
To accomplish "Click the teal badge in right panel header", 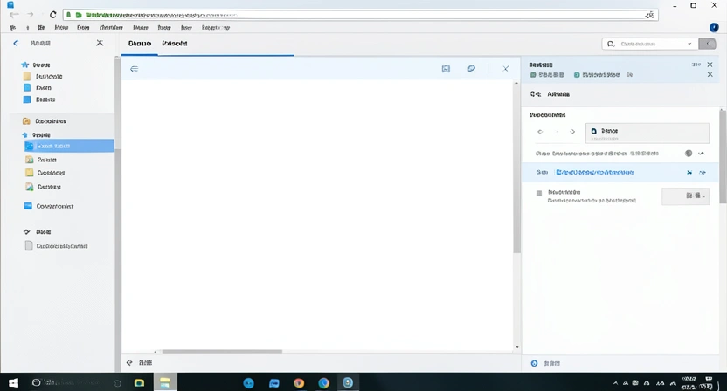I will click(577, 74).
